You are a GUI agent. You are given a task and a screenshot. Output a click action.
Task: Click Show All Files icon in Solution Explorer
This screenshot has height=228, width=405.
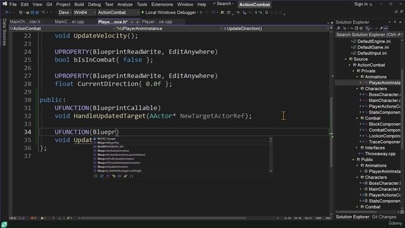(x=361, y=28)
